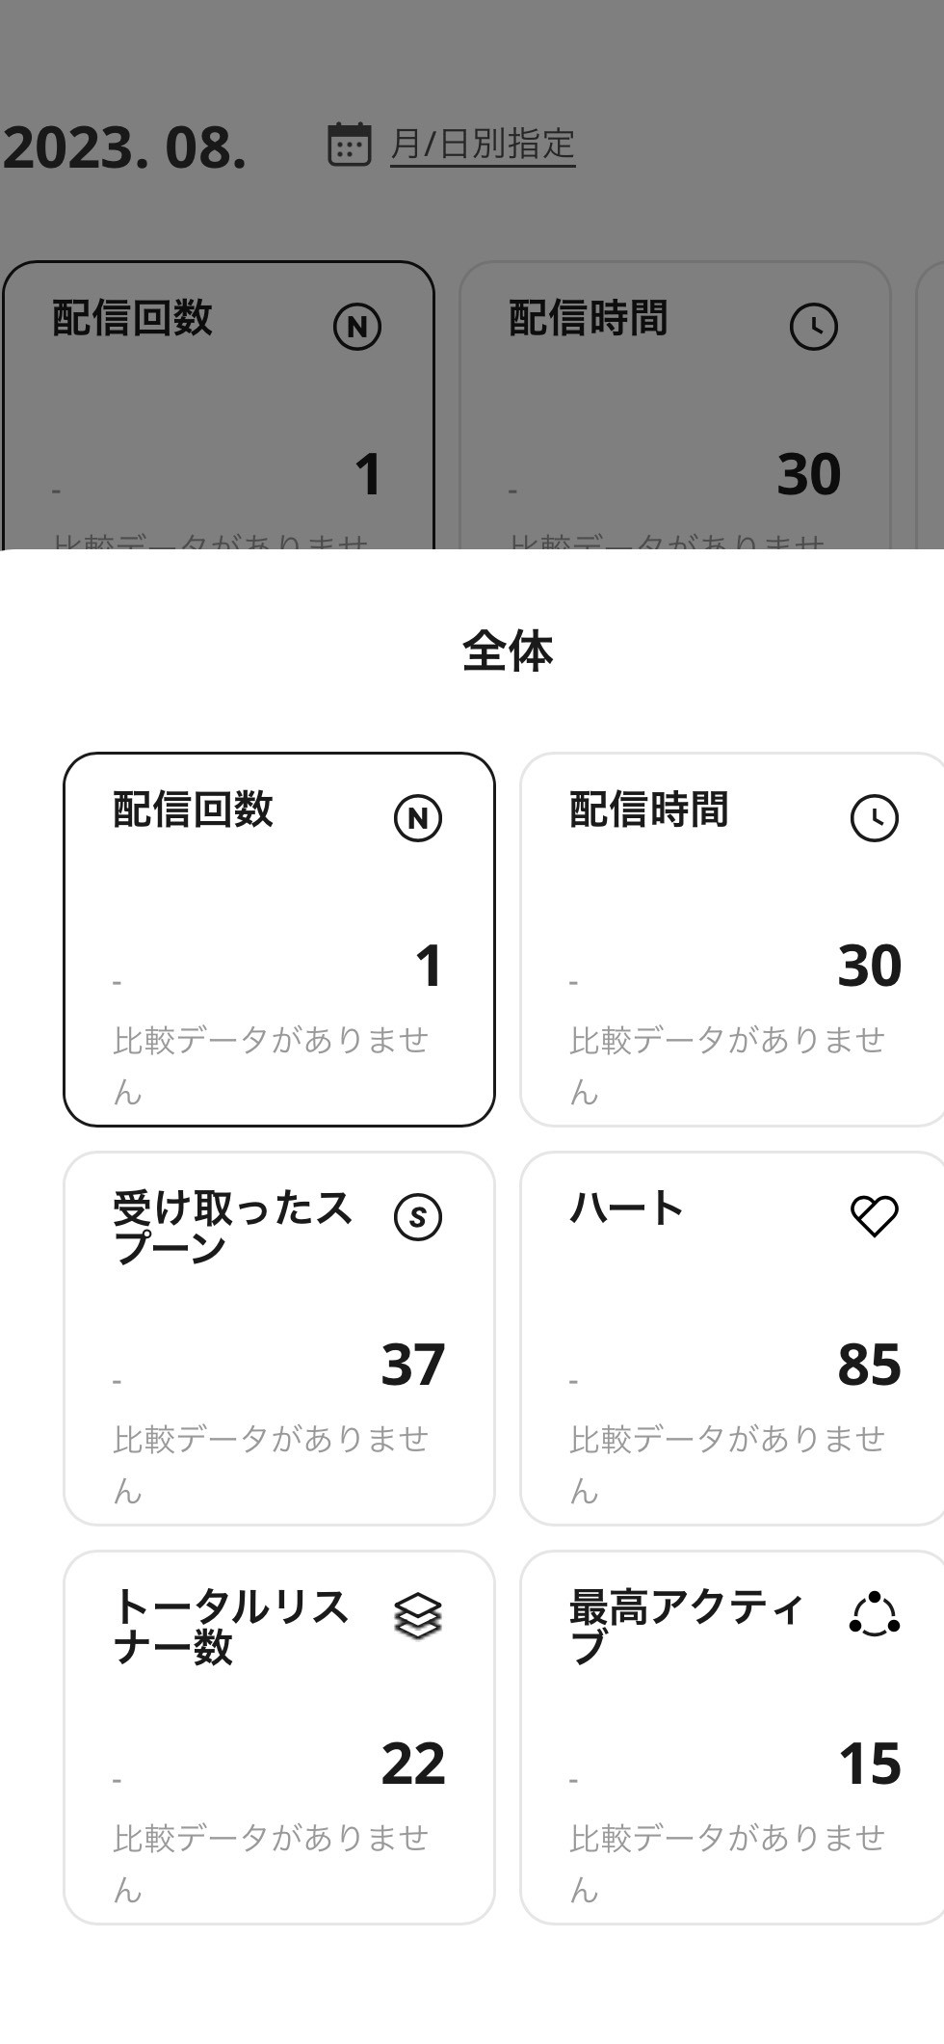Select the 配信時間 card in the 全体 sheet

point(732,940)
